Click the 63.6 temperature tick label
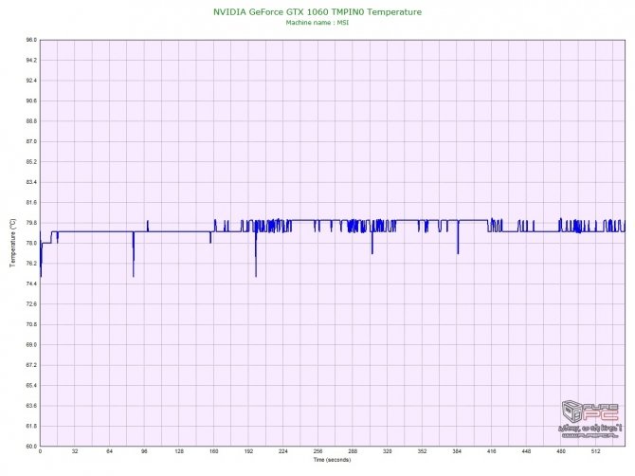This screenshot has height=476, width=635. 31,406
